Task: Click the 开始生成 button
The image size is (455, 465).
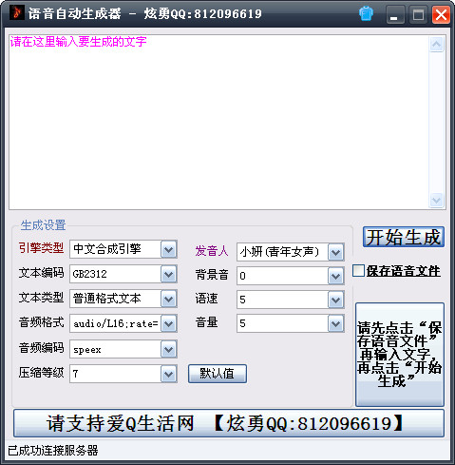Action: (404, 237)
